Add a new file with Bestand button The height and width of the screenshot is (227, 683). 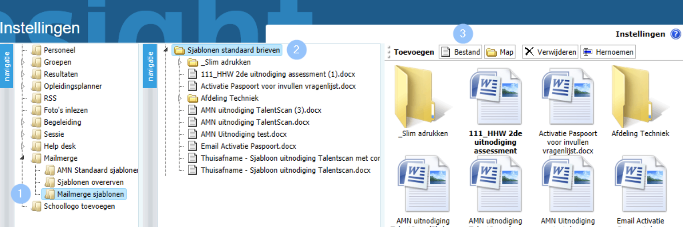click(x=461, y=52)
